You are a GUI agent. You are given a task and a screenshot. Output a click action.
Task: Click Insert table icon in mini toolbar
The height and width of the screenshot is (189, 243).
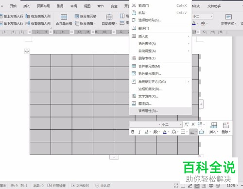point(213,128)
